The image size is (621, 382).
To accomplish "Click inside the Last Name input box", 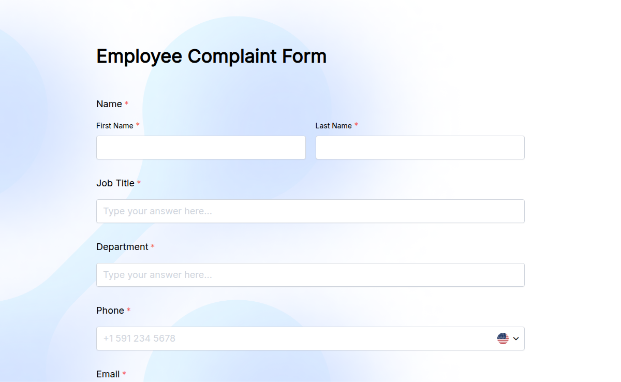I will 420,148.
